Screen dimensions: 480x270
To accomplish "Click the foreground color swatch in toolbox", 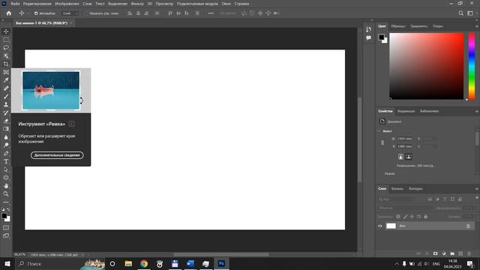I will (x=4, y=216).
